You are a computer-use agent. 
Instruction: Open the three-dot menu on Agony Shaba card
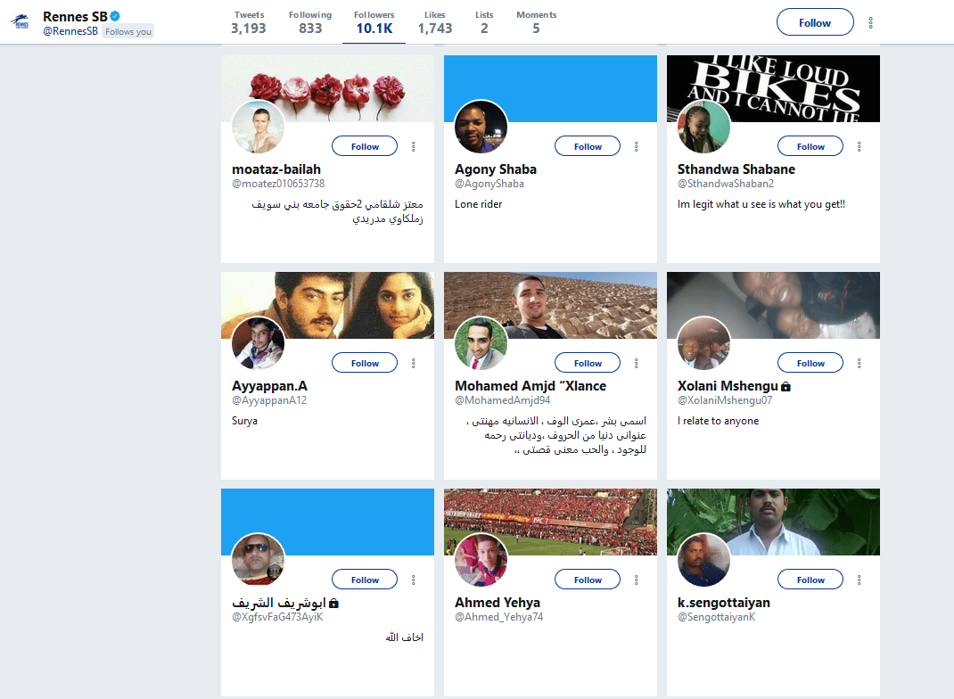637,146
